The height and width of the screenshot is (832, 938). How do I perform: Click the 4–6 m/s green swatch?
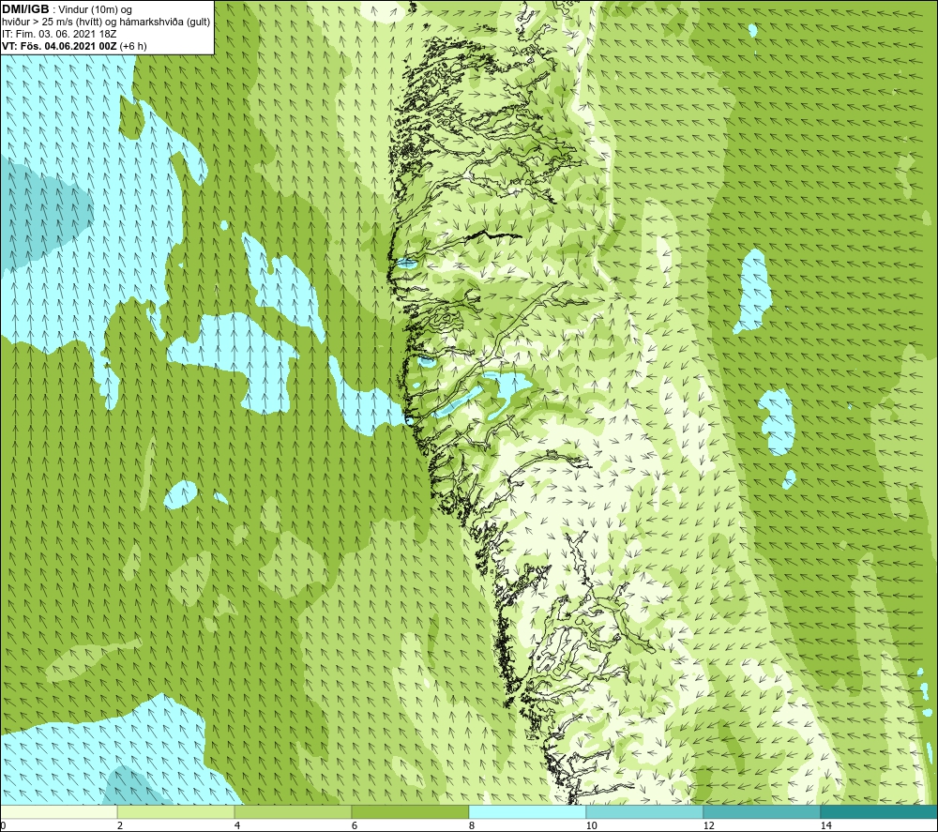[293, 812]
